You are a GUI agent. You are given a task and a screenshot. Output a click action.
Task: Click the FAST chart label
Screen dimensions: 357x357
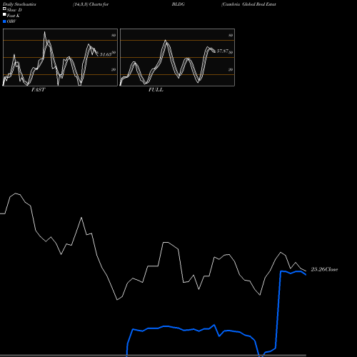tap(38, 90)
